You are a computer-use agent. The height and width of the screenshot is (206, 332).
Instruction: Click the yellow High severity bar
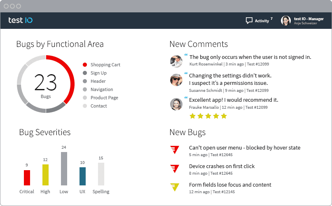45,175
